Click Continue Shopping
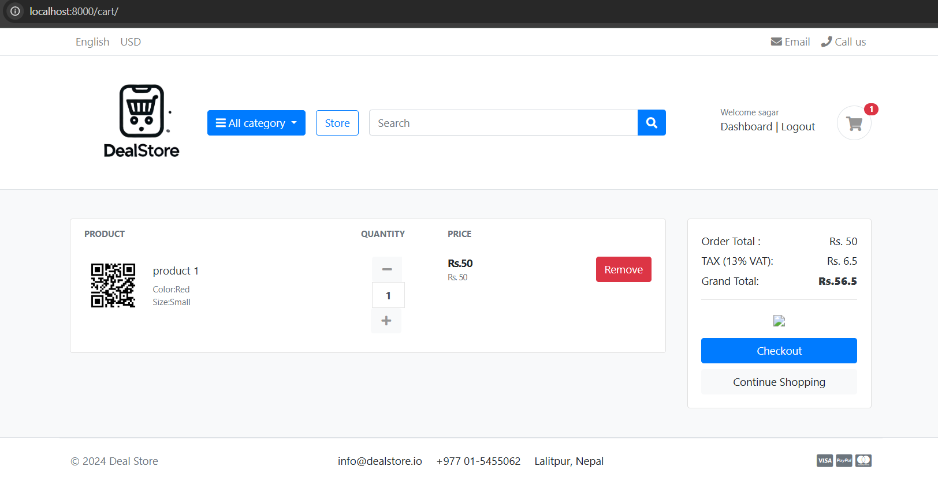938x481 pixels. (x=779, y=382)
